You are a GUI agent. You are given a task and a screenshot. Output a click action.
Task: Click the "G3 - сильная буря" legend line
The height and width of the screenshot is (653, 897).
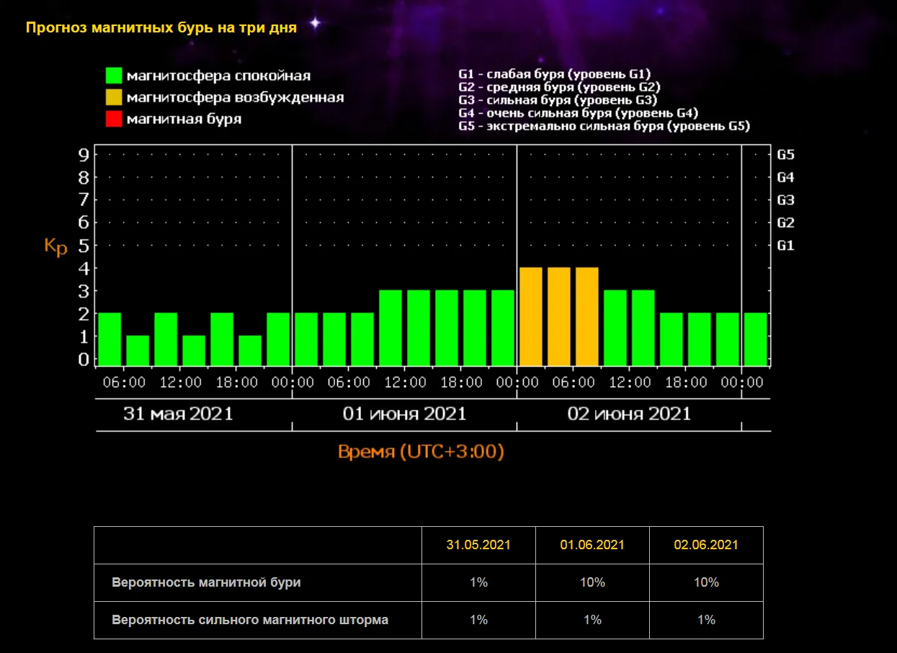pyautogui.click(x=558, y=100)
